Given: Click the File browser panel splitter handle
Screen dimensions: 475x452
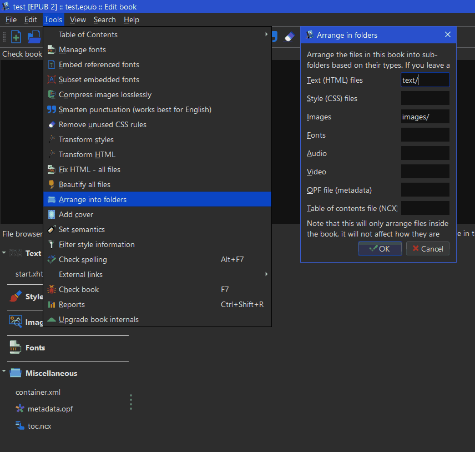Looking at the screenshot, I should click(x=131, y=402).
